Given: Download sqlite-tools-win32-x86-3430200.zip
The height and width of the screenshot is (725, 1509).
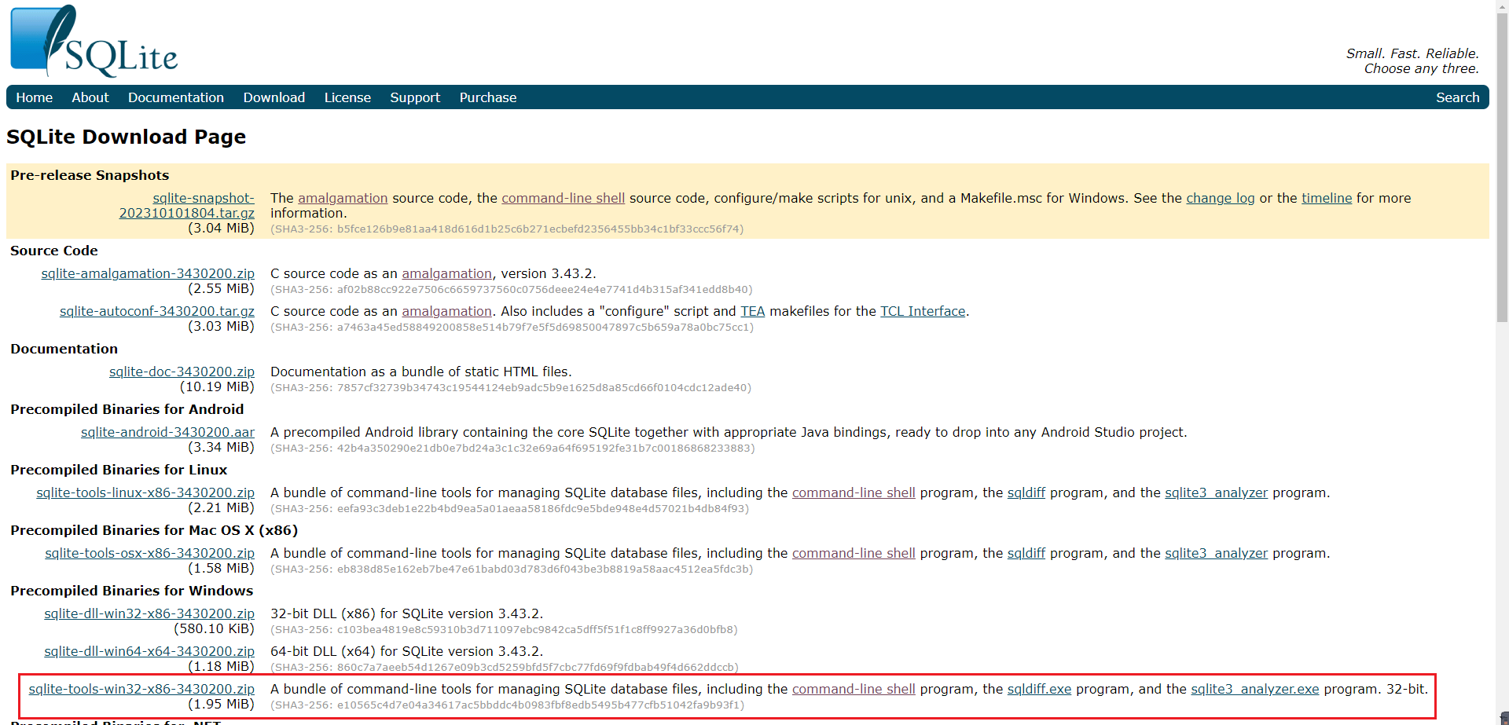Looking at the screenshot, I should [x=141, y=689].
